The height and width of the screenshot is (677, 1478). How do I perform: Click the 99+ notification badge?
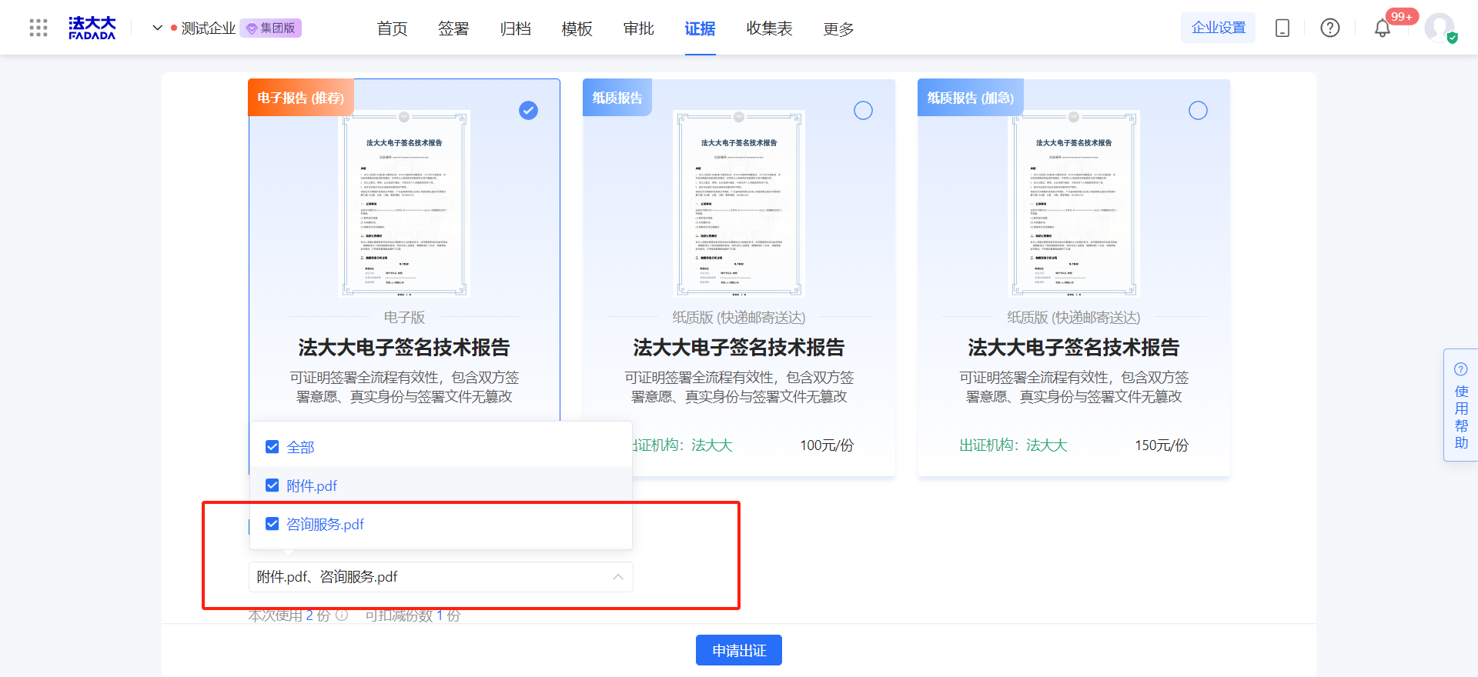point(1402,17)
